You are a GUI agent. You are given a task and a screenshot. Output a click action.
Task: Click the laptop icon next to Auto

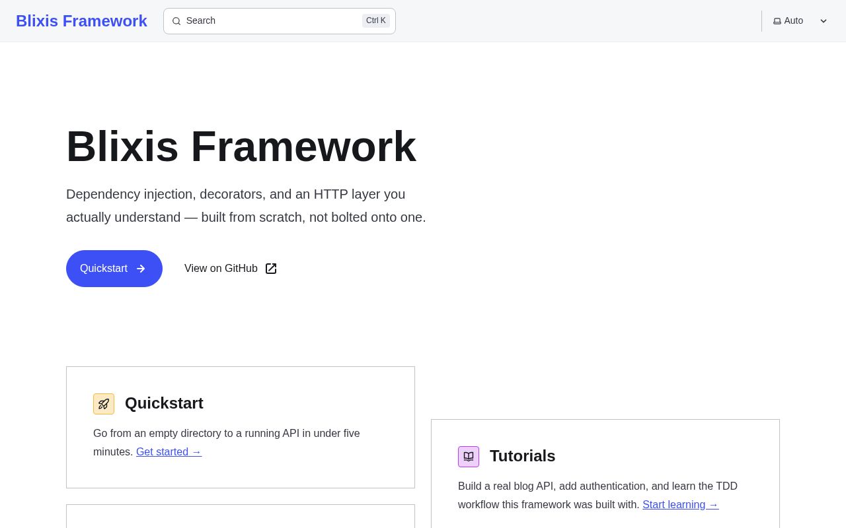(x=777, y=21)
